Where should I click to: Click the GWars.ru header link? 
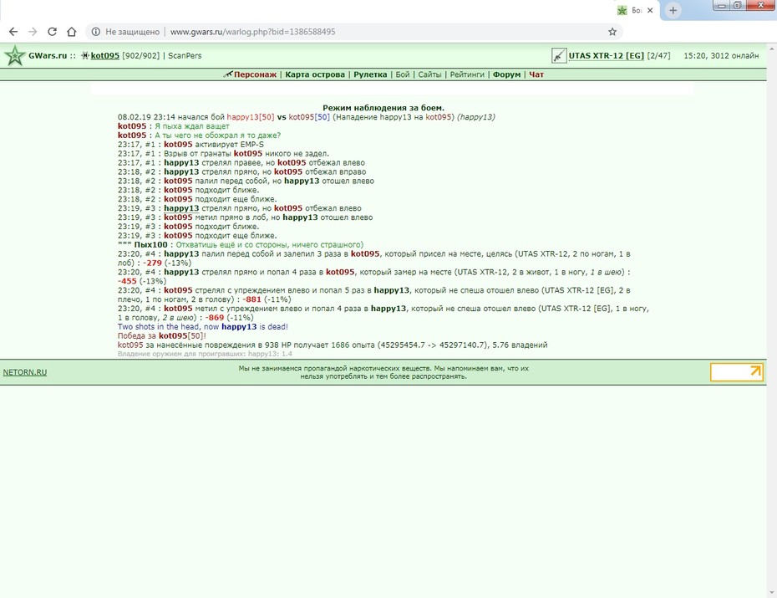point(48,55)
